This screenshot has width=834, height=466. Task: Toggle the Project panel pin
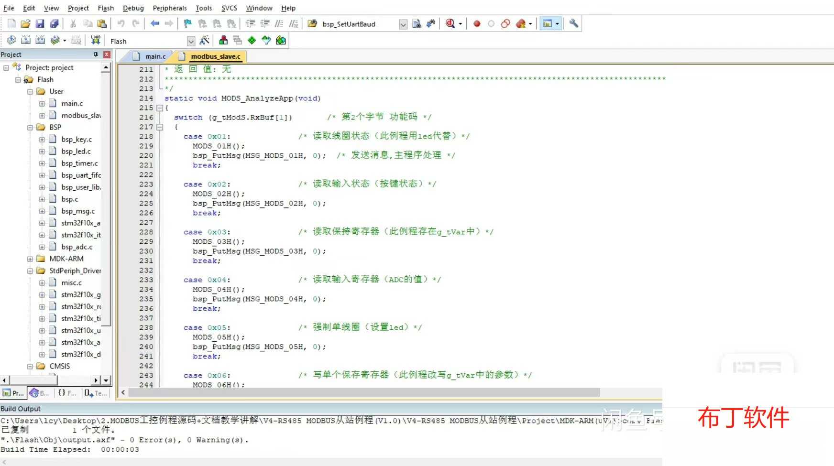point(96,54)
